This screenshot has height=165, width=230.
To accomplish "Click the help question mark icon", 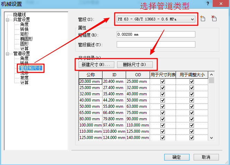I will pos(208,3).
